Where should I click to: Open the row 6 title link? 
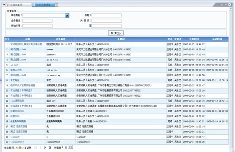[16, 70]
